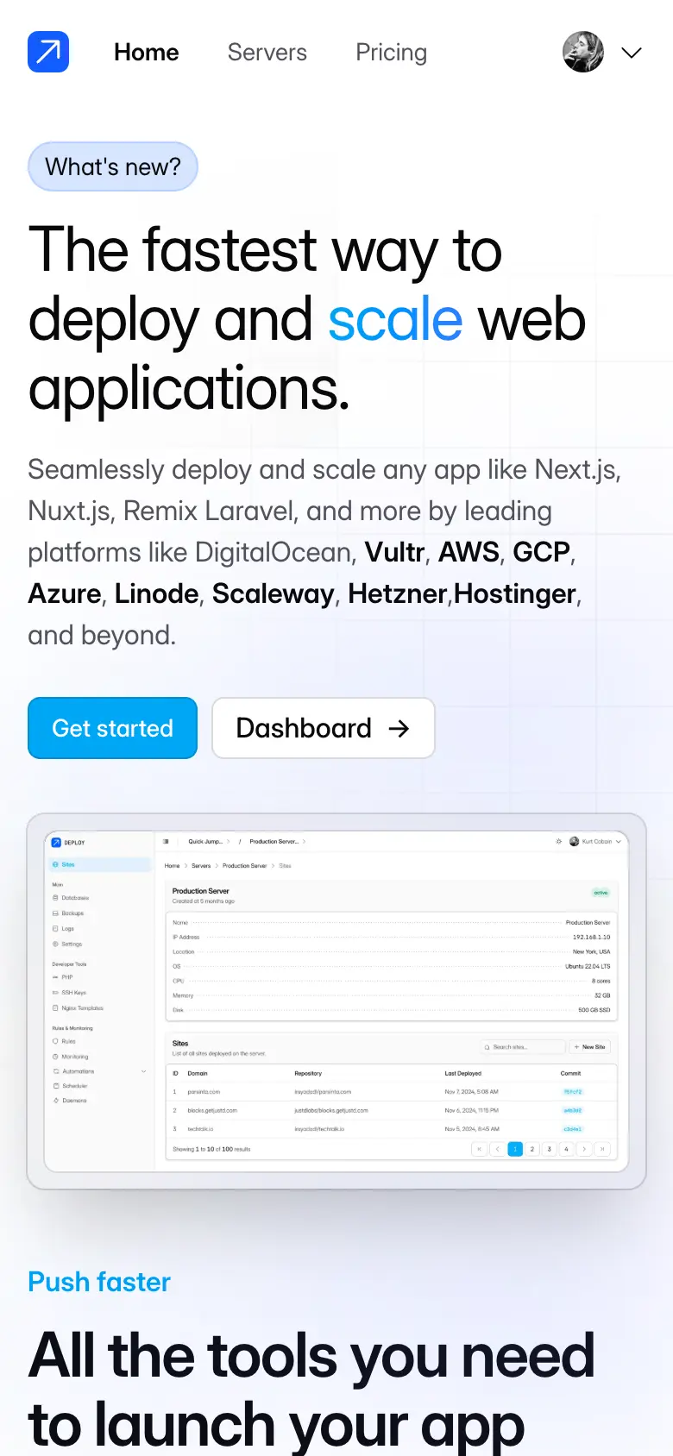
Task: Click the bold Vultr provider name
Action: pos(394,552)
